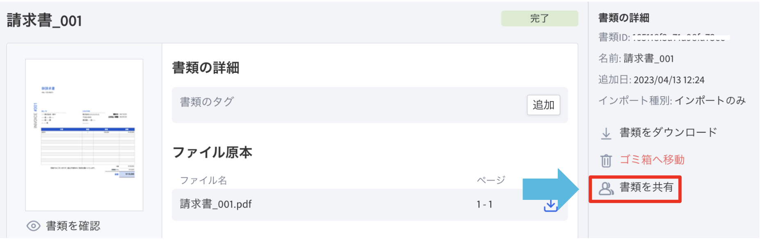Select the 請求書_001.pdf file name
This screenshot has width=761, height=240.
pyautogui.click(x=216, y=204)
